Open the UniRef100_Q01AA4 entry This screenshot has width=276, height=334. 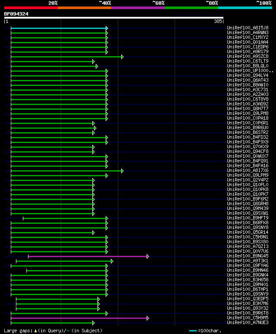[248, 42]
